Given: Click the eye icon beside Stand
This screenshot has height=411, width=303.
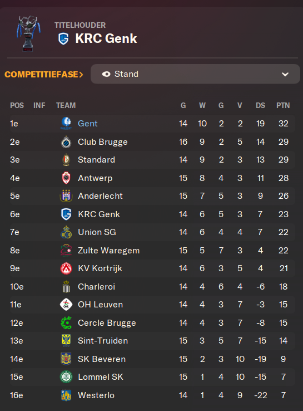Looking at the screenshot, I should pyautogui.click(x=106, y=74).
